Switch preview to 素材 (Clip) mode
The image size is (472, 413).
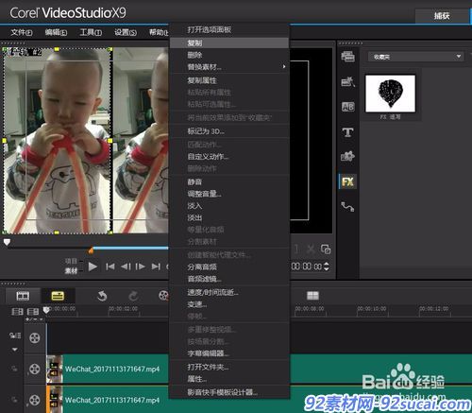(71, 271)
